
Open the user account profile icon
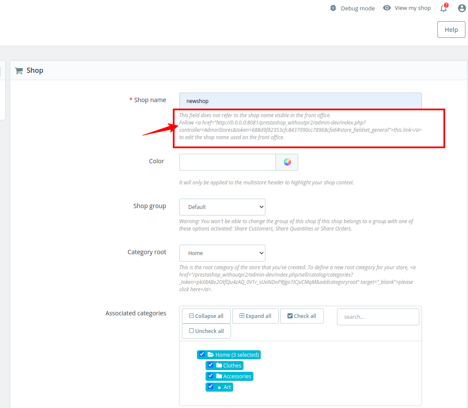point(462,8)
